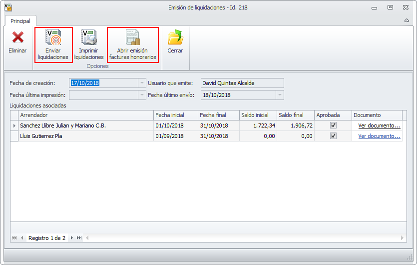This screenshot has width=417, height=265.
Task: Click scroll right arrow of grid scrollbar
Action: tap(402, 238)
